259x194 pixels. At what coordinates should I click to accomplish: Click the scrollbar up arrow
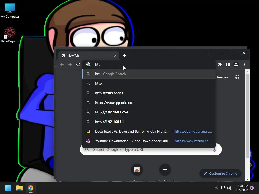point(247,71)
